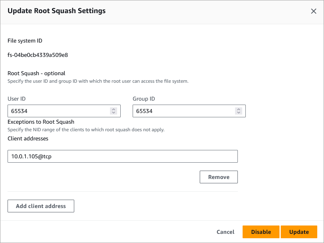This screenshot has width=324, height=243.
Task: Click the file system ID fs-04be0cb4339a509e8
Action: pyautogui.click(x=38, y=55)
